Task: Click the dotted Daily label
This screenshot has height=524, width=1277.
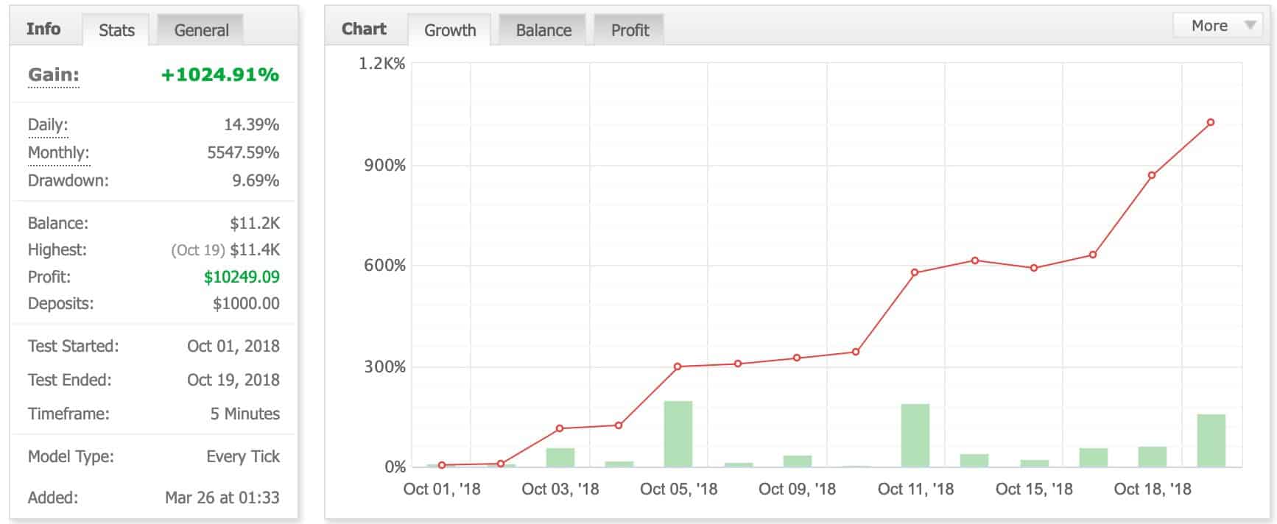Action: point(48,124)
